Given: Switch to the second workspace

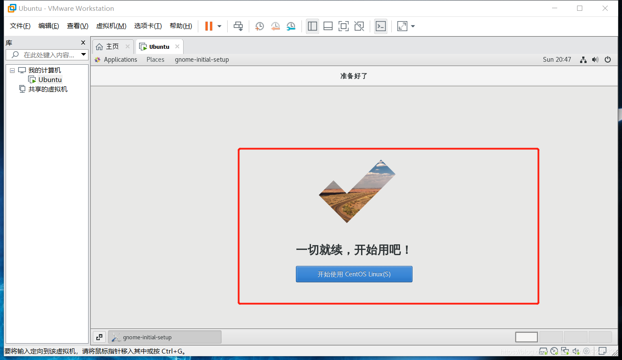Looking at the screenshot, I should point(551,337).
